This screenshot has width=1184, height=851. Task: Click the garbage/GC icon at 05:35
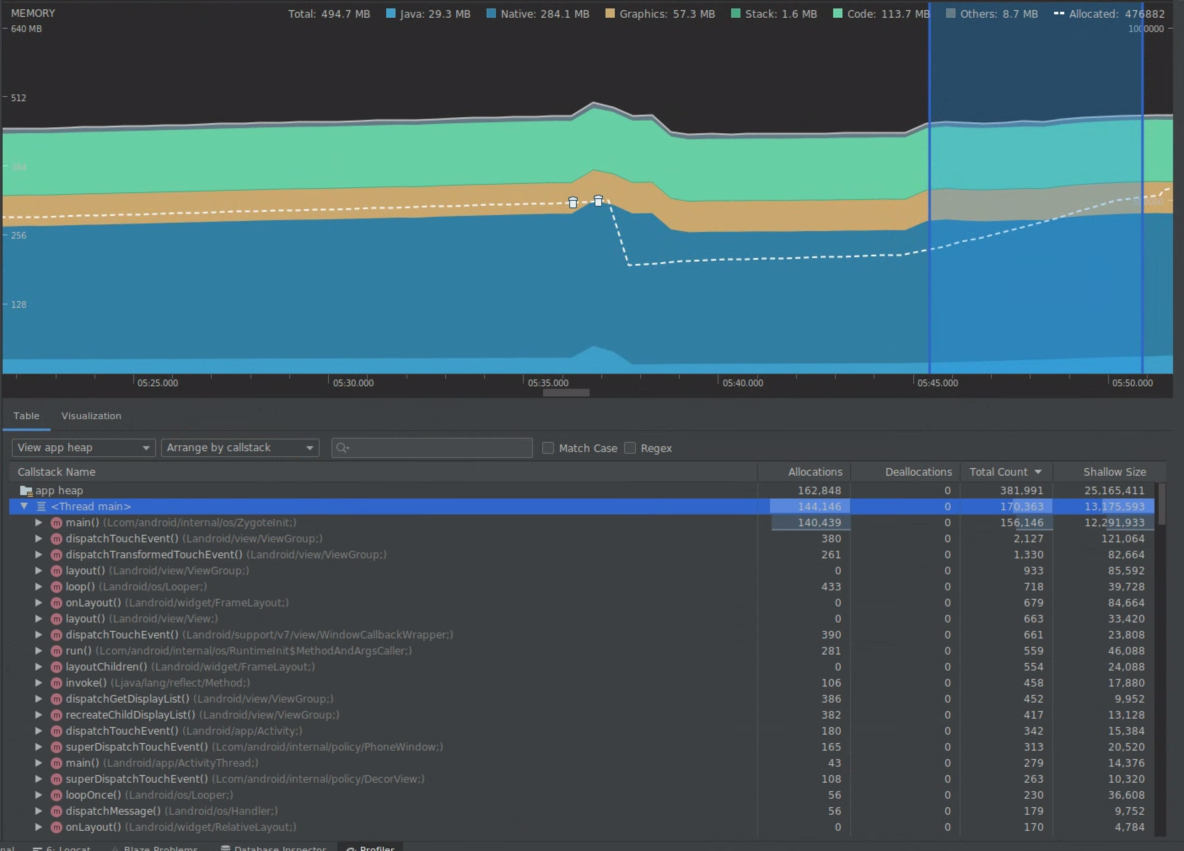coord(573,202)
